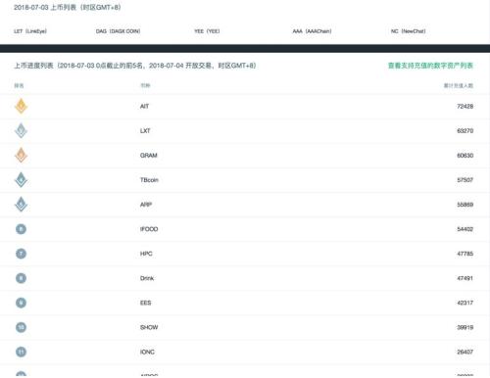Screen dimensions: 490x378
Task: Click the name column header above AIT
Action: pyautogui.click(x=145, y=85)
